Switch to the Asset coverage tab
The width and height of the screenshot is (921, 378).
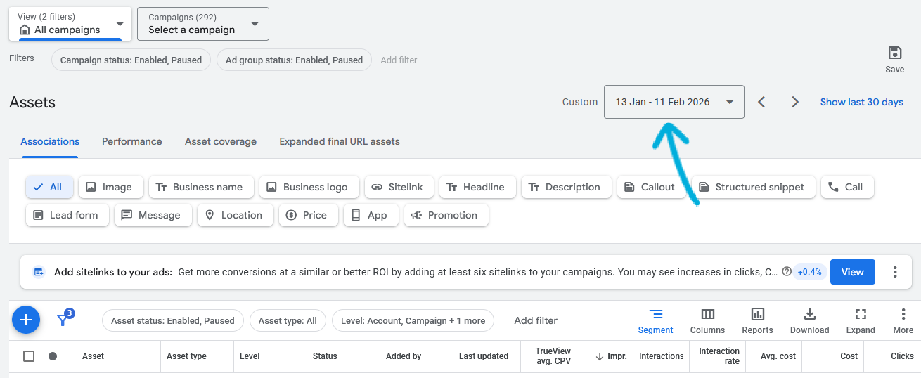coord(220,141)
